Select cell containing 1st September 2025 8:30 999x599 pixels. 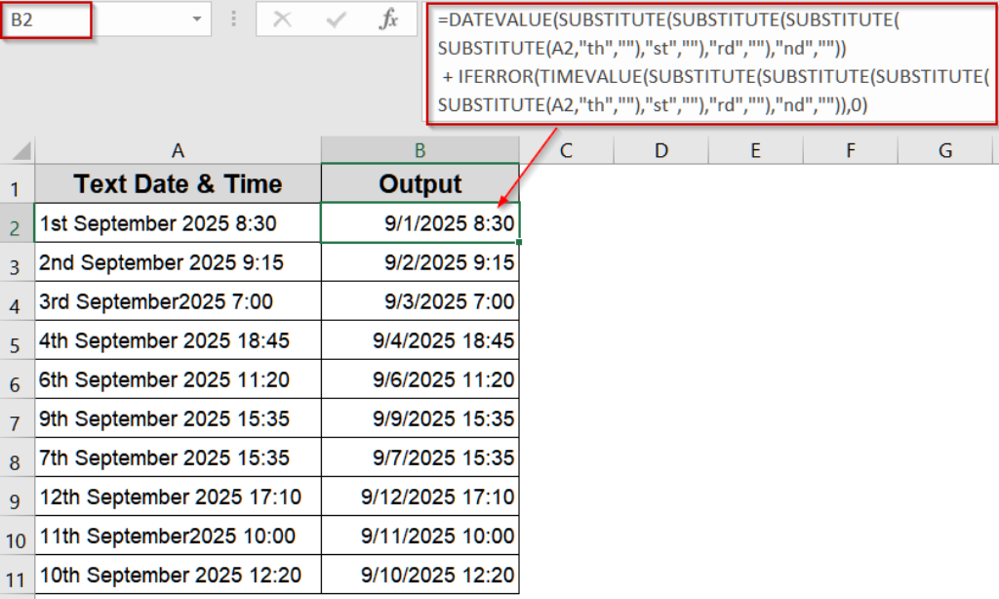178,222
